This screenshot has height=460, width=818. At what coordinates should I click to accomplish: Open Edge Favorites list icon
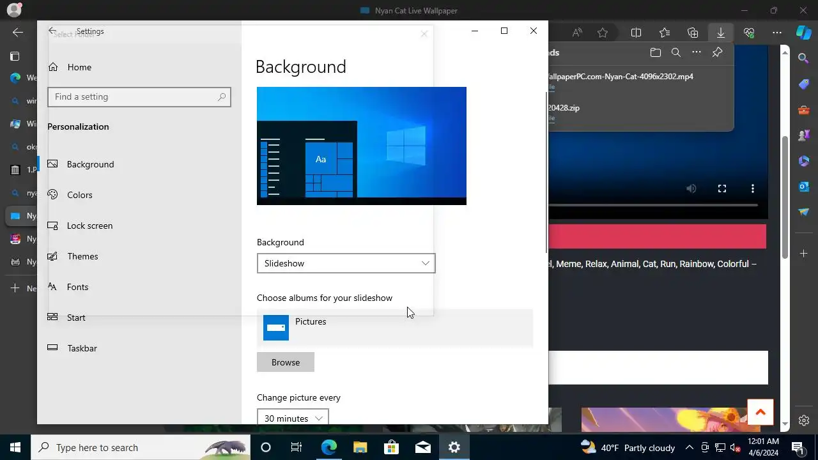(665, 33)
